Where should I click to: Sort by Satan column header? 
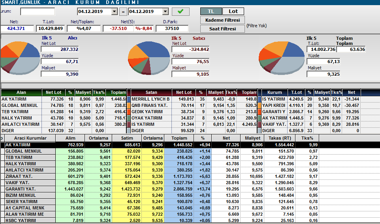tap(151, 92)
